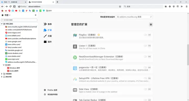
Task: Open www.zhihu.com bookmark in sidebar
Action: [13, 44]
